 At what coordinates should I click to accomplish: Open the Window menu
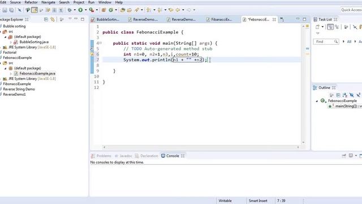click(105, 2)
